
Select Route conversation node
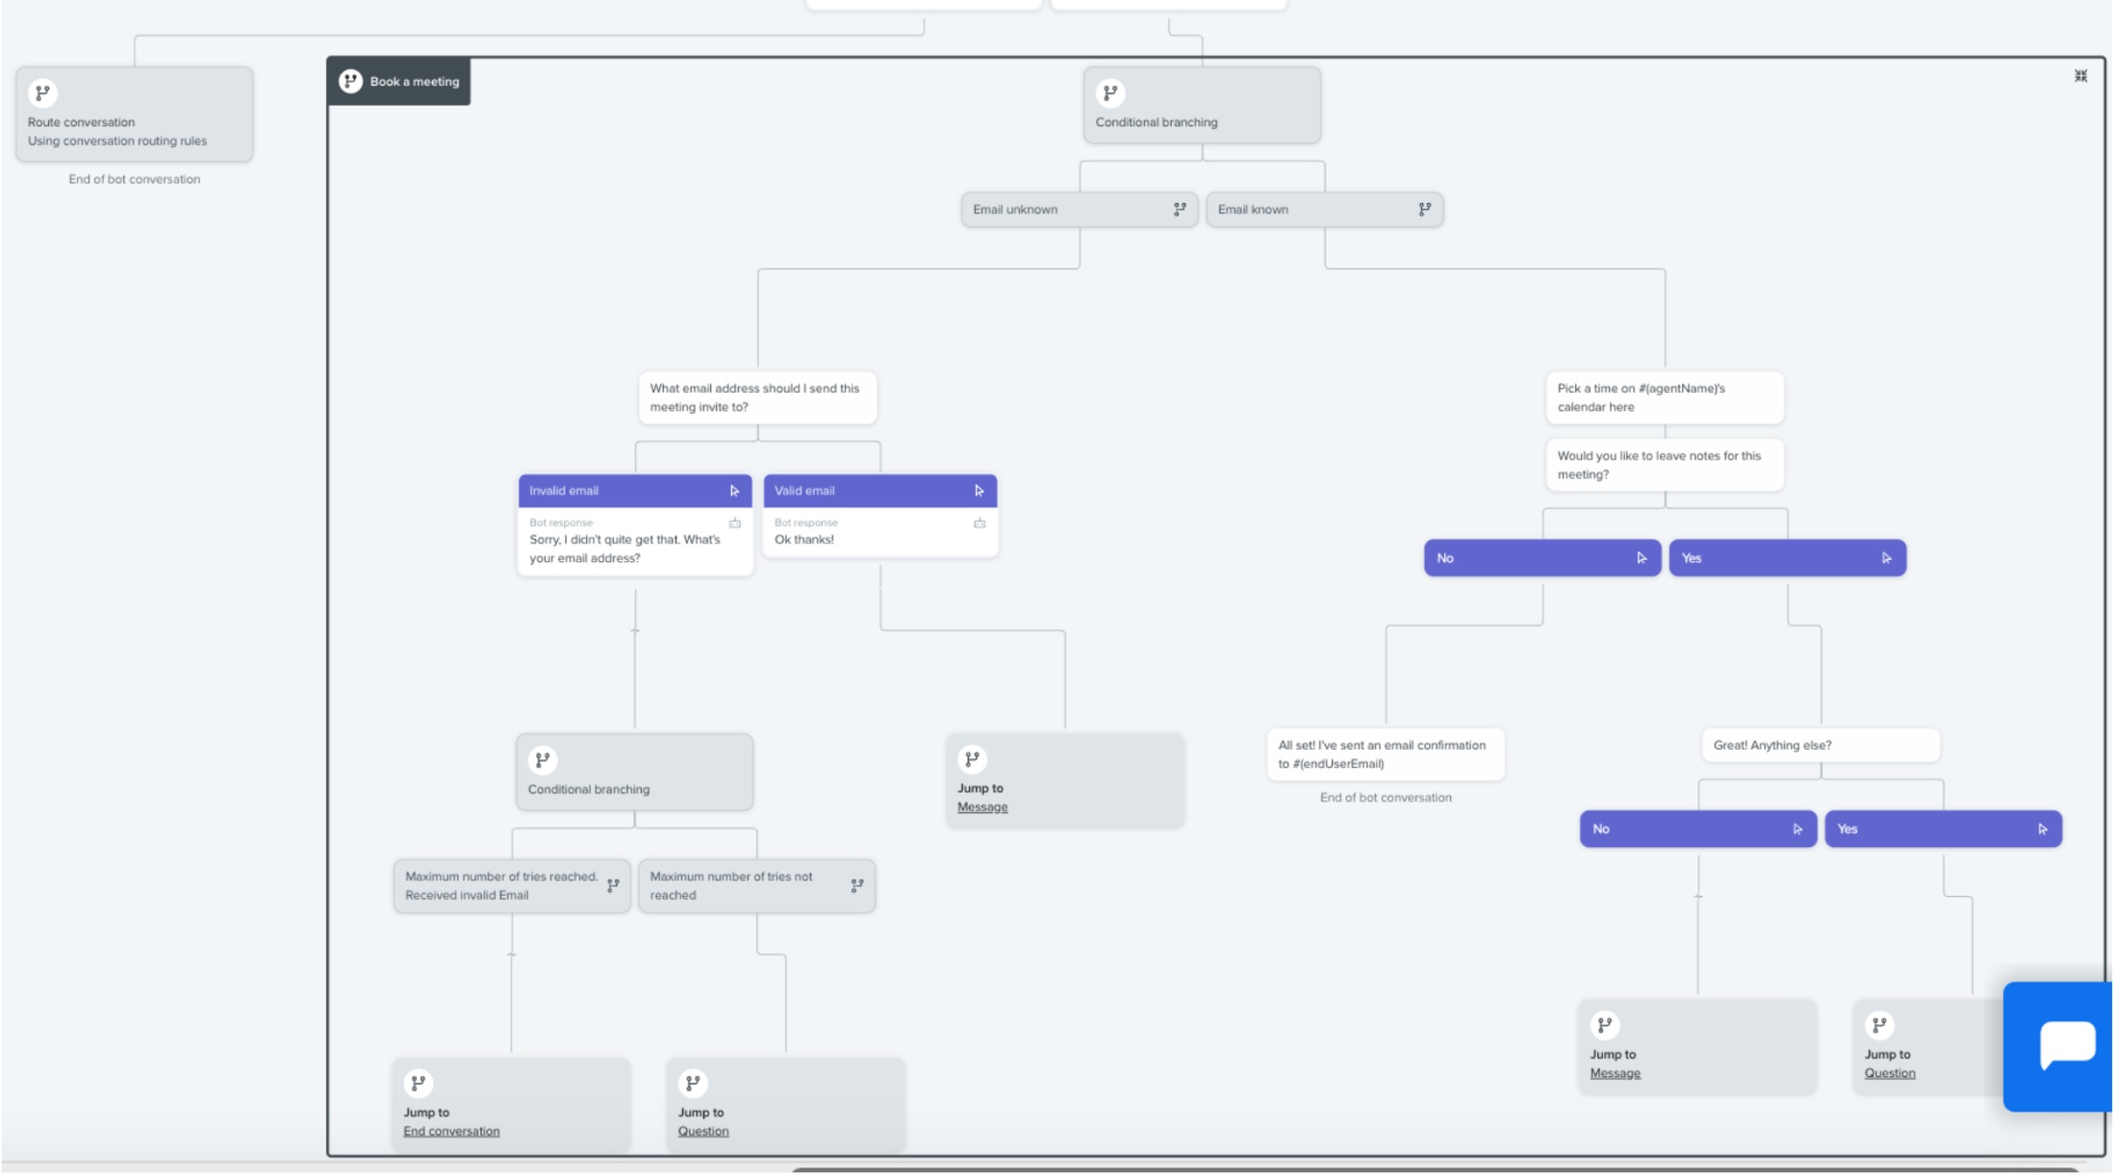click(x=135, y=114)
